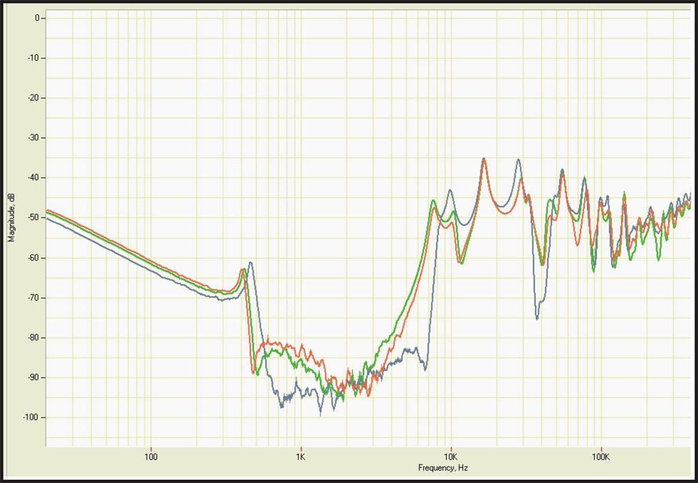Select the -50 dB tick label
698x483 pixels.
click(x=34, y=218)
